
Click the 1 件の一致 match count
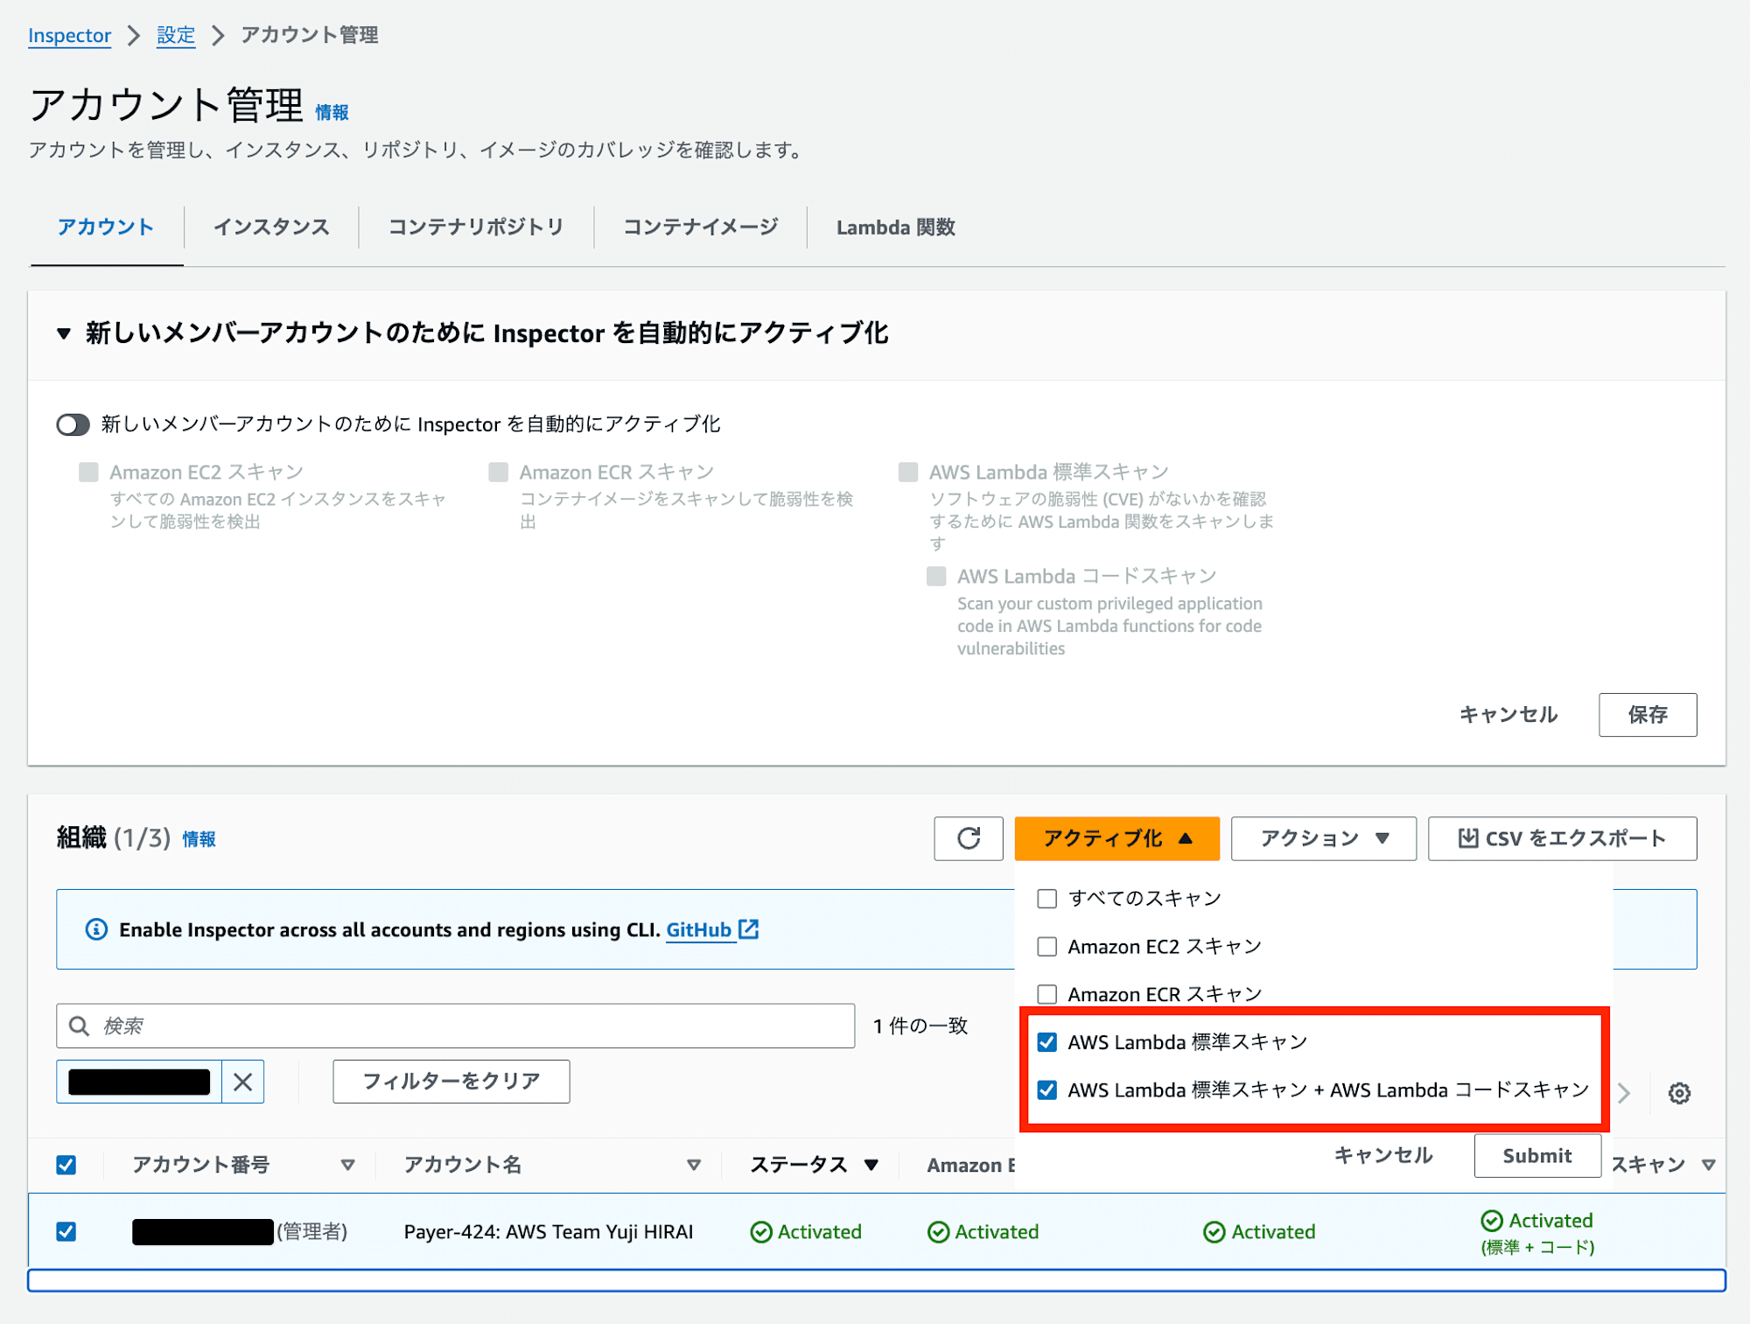(x=920, y=1026)
